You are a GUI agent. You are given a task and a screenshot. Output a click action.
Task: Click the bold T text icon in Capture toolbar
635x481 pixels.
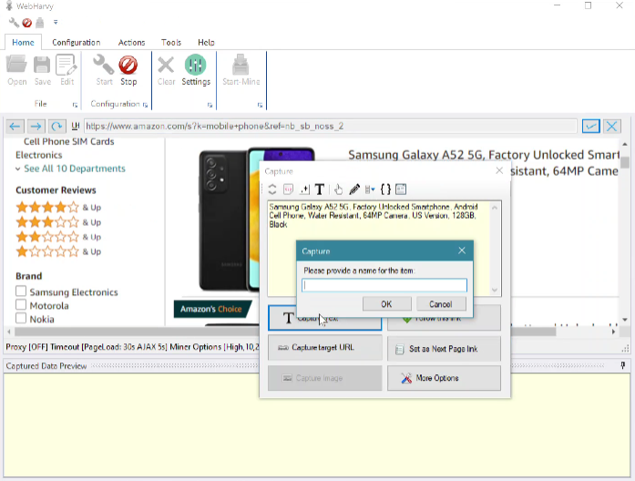[x=320, y=189]
